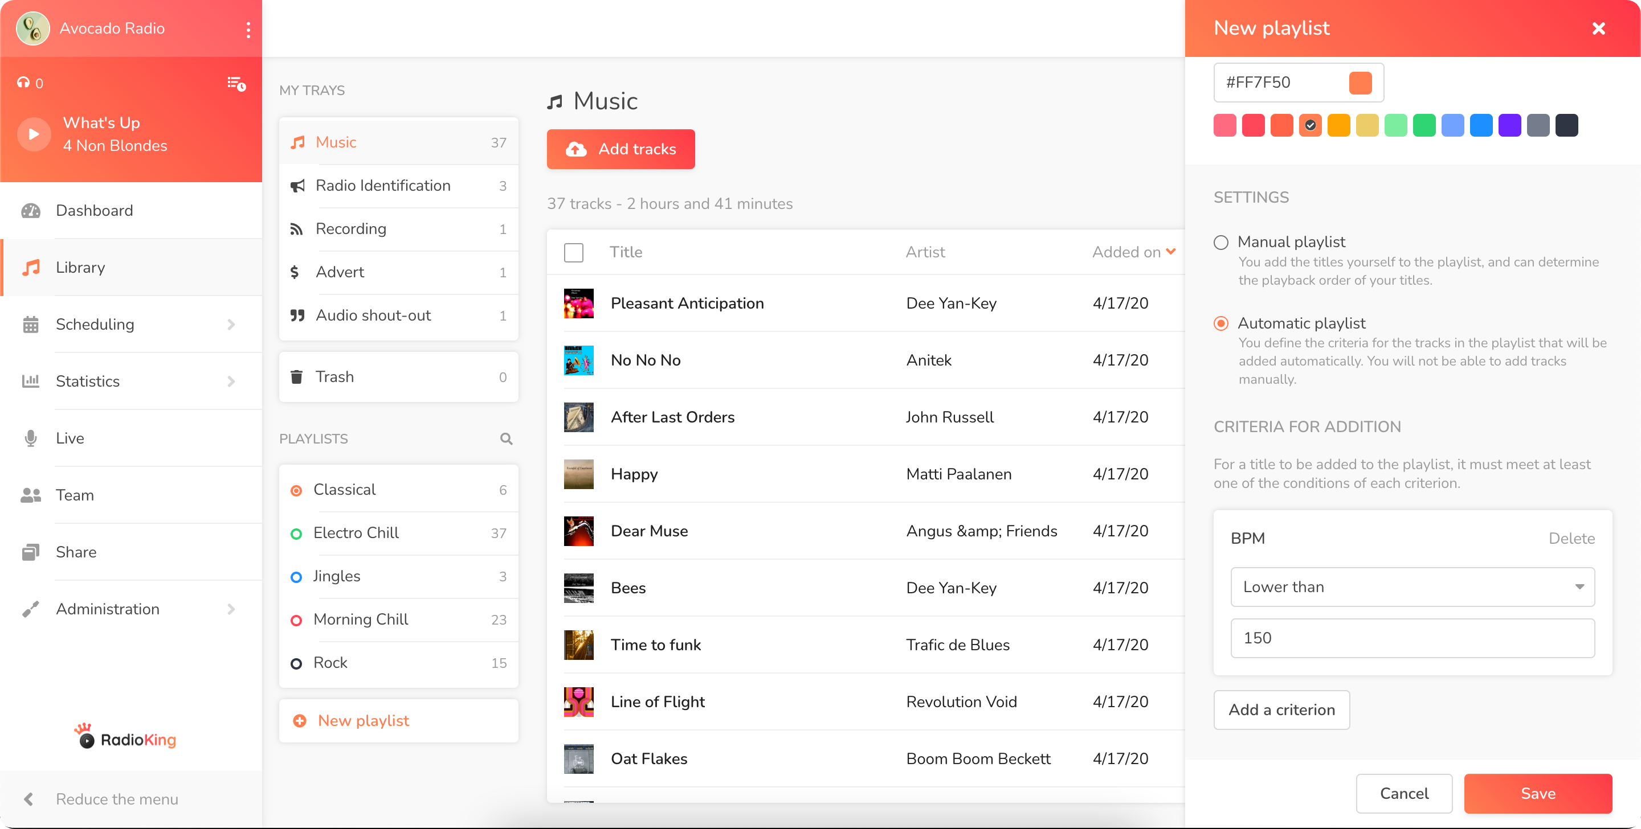
Task: Click Pleasant Anticipation album thumbnail
Action: (578, 303)
